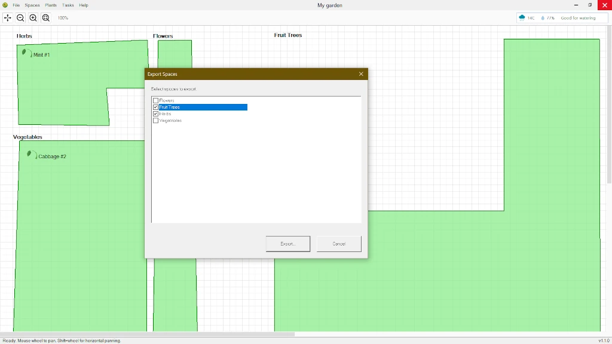This screenshot has width=612, height=344.
Task: Select the Zoom to Fit icon
Action: point(46,18)
